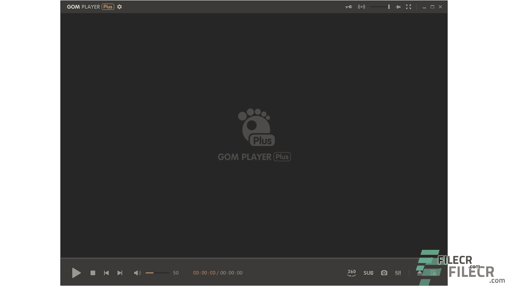This screenshot has width=508, height=286.
Task: Open the equalizer controls
Action: pos(398,273)
